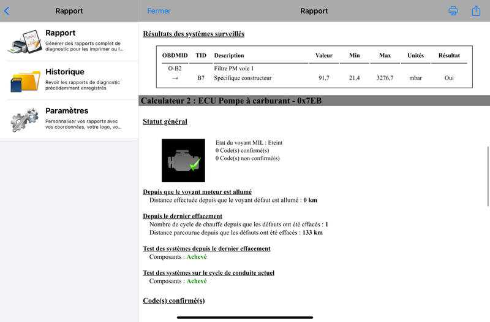Click the '0 Code(s) non confirmé(s)' line
Screen dimensions: 490x322
tap(247, 158)
